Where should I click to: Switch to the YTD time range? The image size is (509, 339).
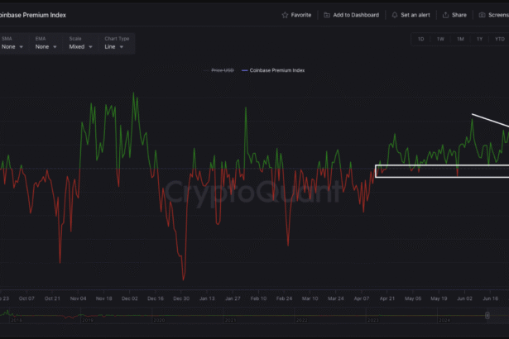499,39
